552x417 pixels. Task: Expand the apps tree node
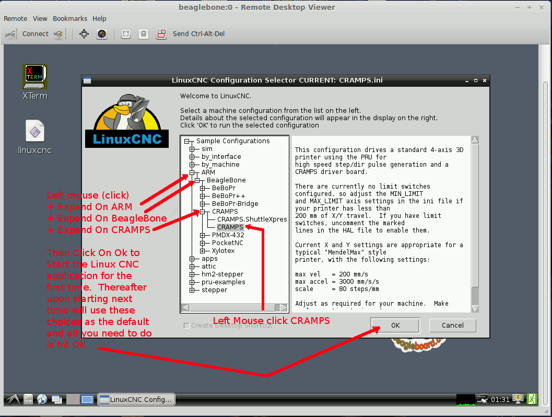click(x=192, y=259)
